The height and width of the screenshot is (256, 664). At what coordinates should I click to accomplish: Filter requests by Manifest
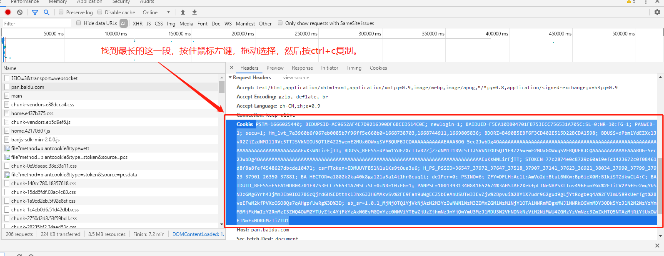245,23
